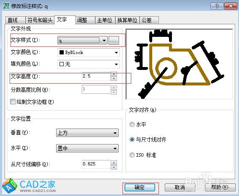Enable 绘制文字边框 checkbox
Image resolution: width=239 pixels, height=196 pixels.
(13, 102)
